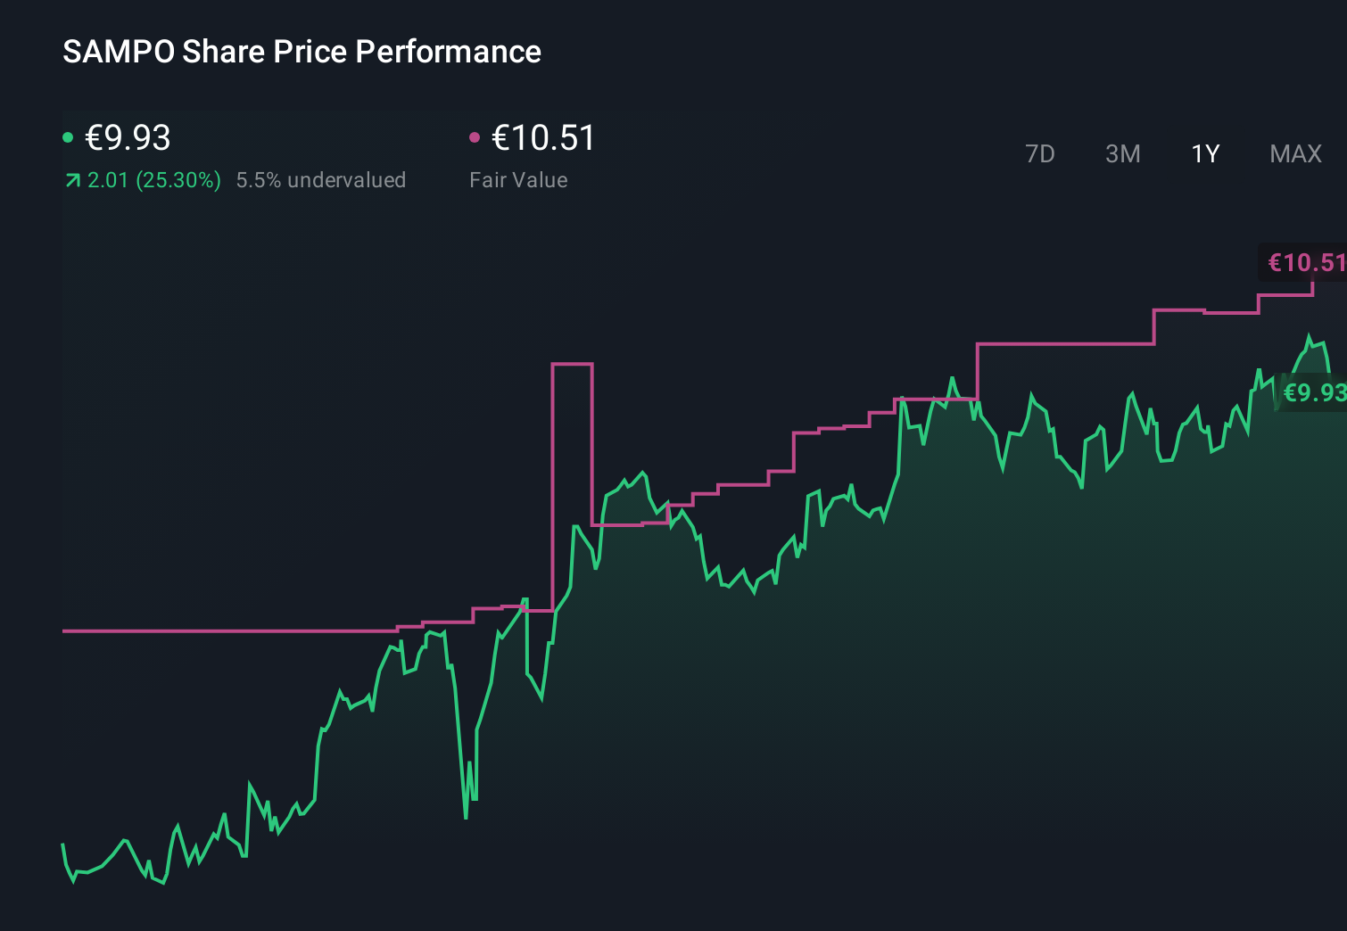Click the pink dot beside €10.51 value

[475, 137]
